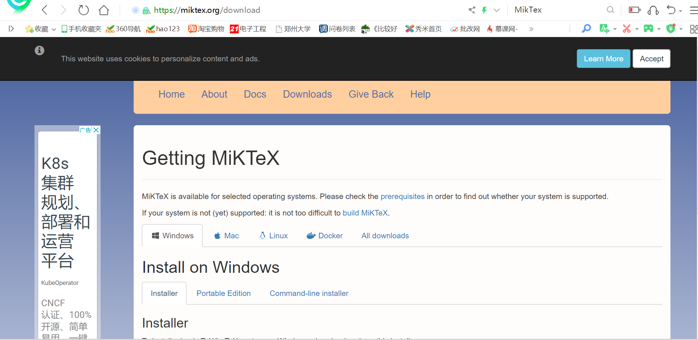Open the About menu item
The image size is (698, 340).
[x=214, y=94]
